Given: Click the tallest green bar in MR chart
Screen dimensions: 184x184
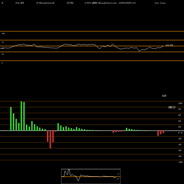Looking at the screenshot, I should (x=21, y=116).
